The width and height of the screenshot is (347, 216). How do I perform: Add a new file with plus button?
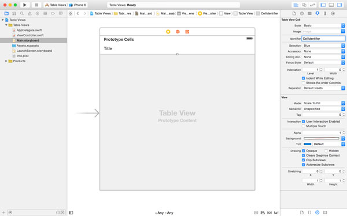point(3,213)
